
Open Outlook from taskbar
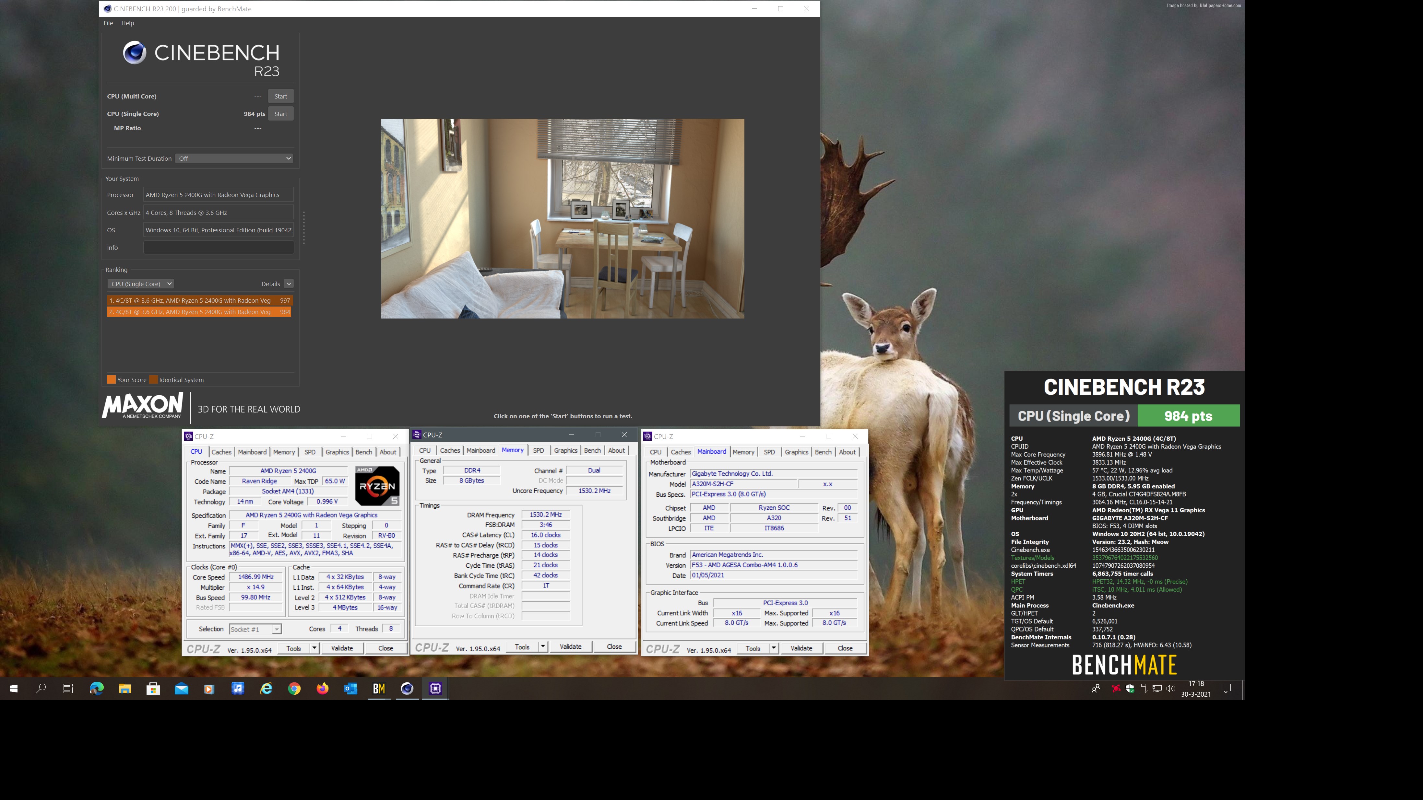click(x=351, y=689)
